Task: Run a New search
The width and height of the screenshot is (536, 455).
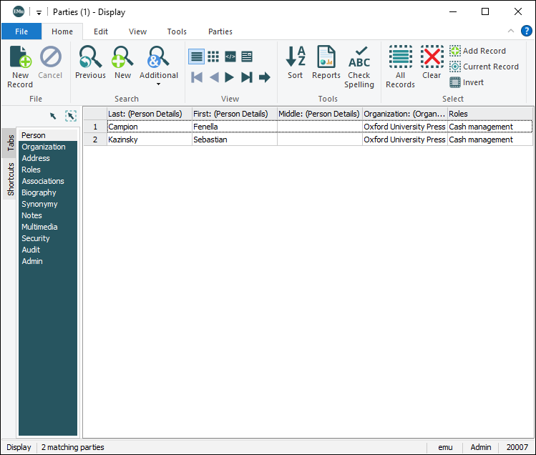Action: [122, 61]
